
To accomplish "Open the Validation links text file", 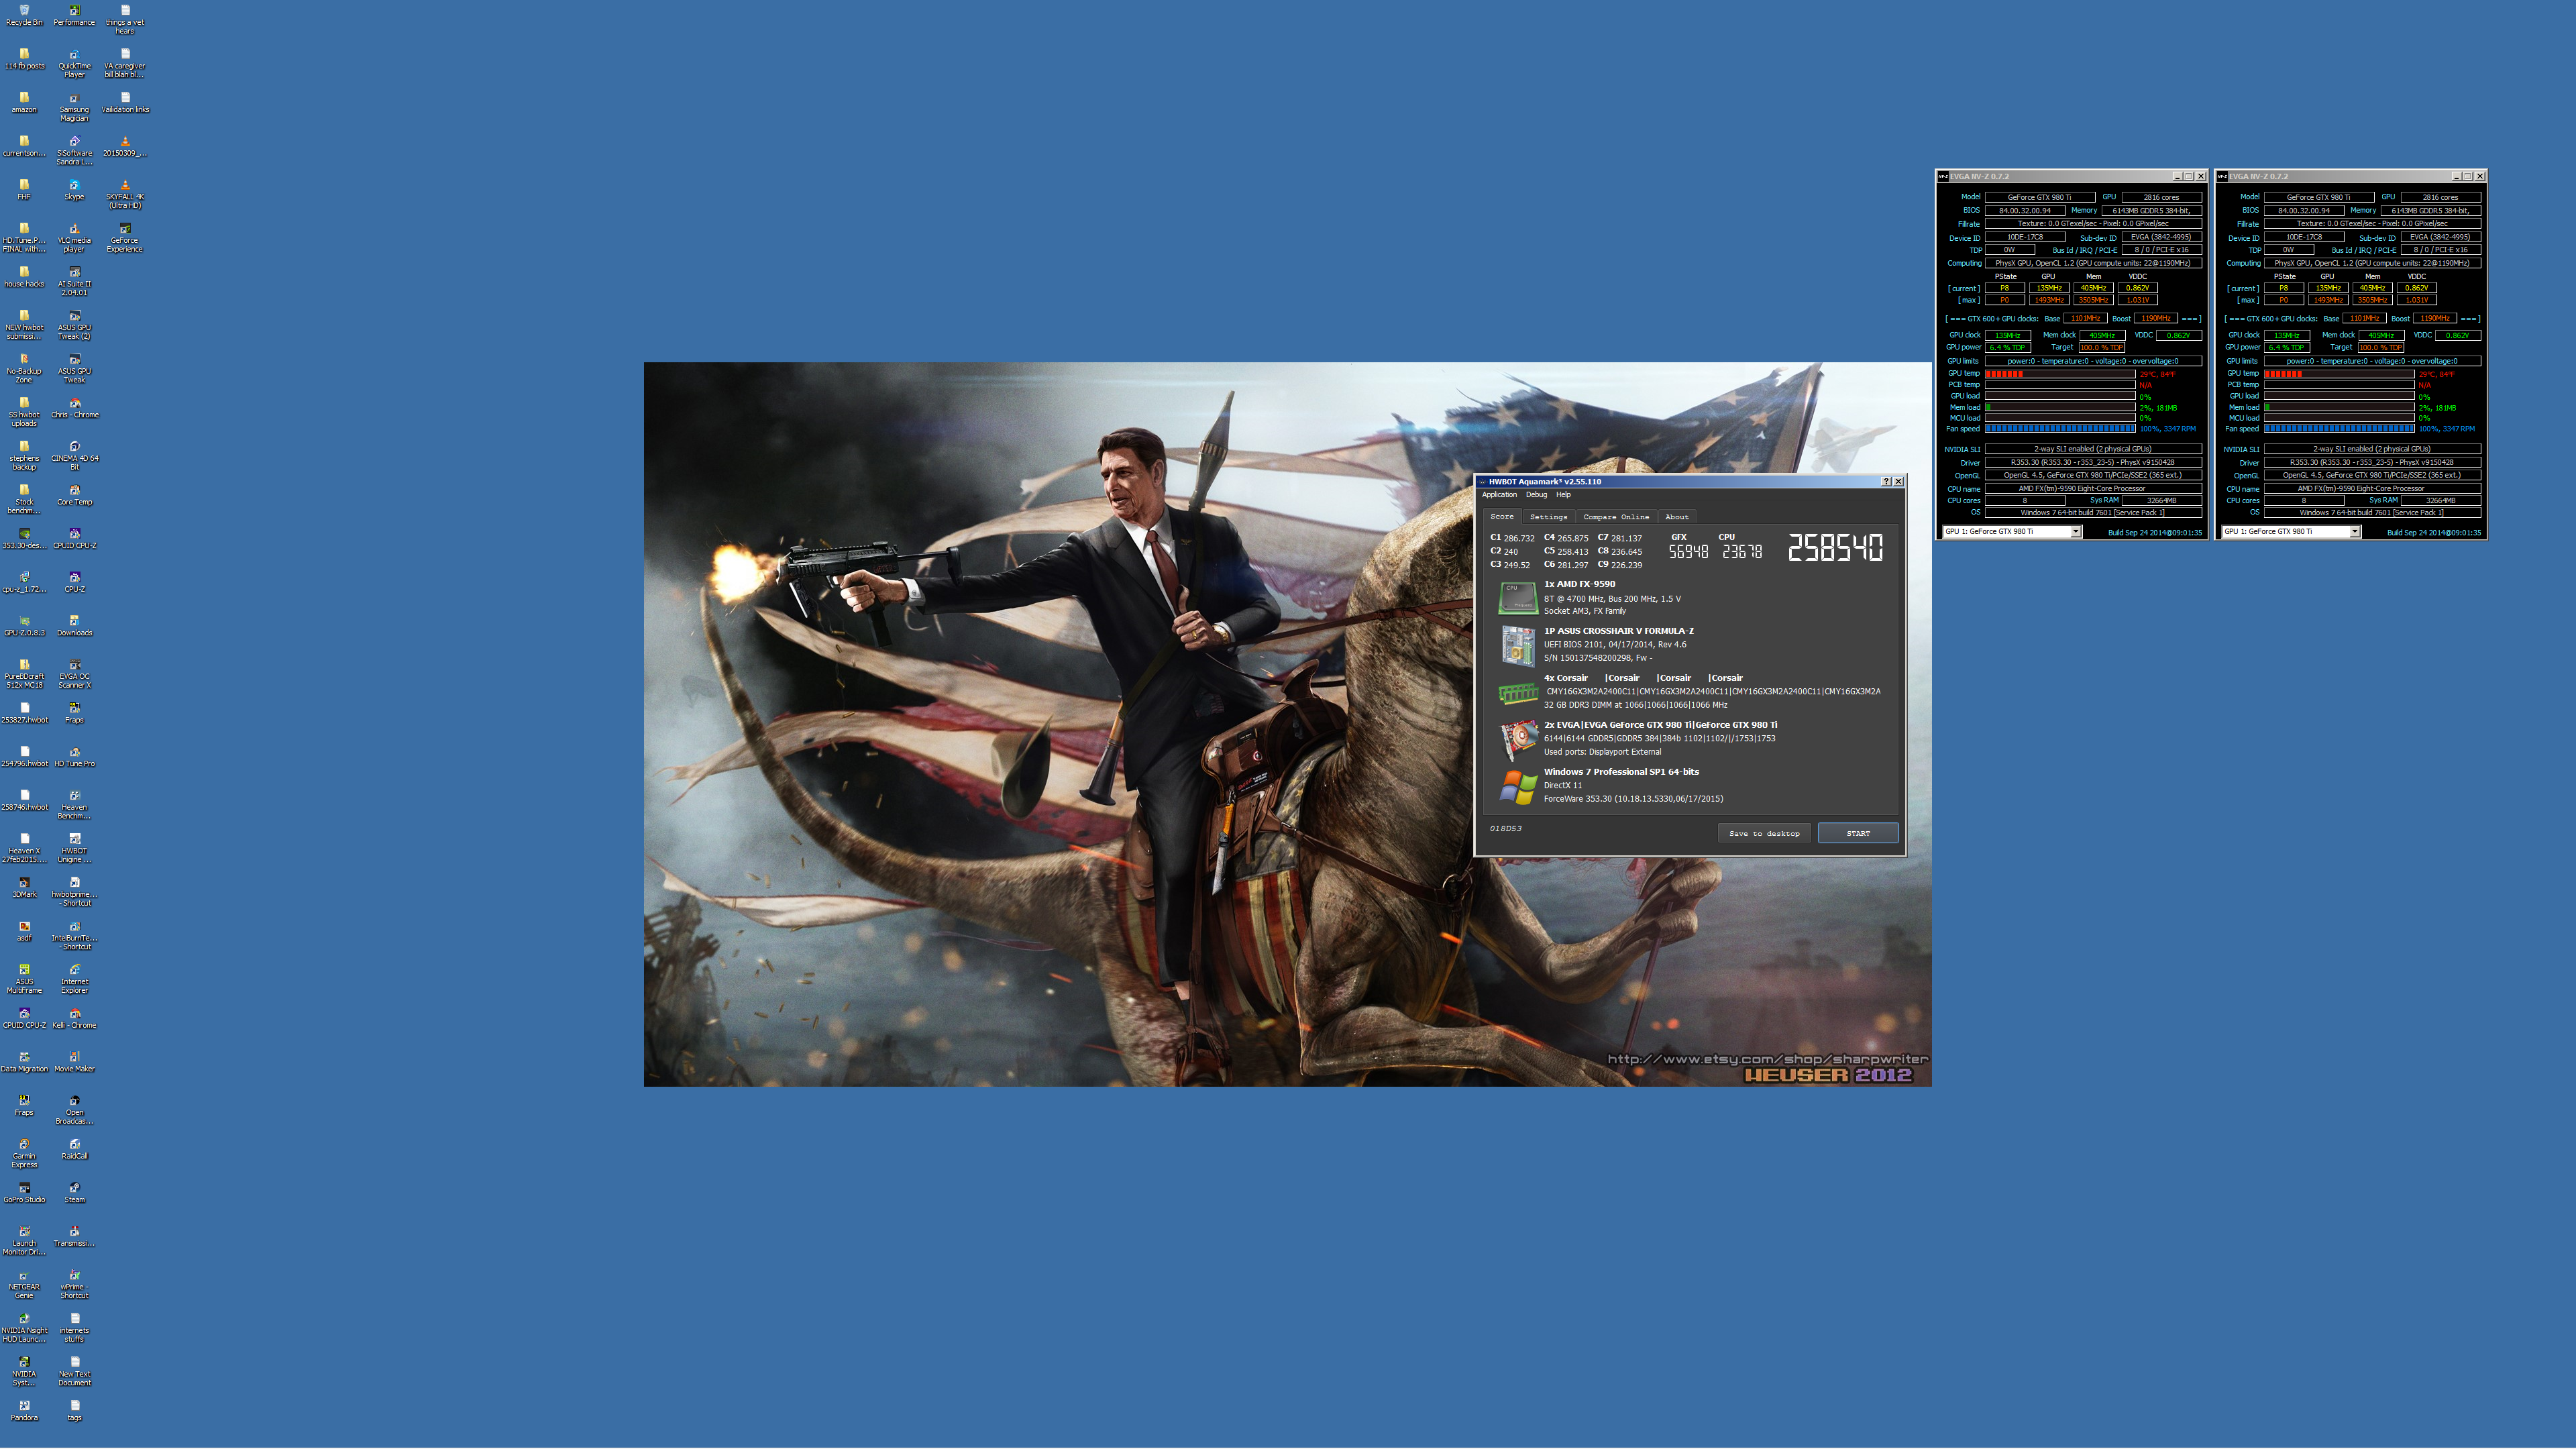I will [x=125, y=103].
